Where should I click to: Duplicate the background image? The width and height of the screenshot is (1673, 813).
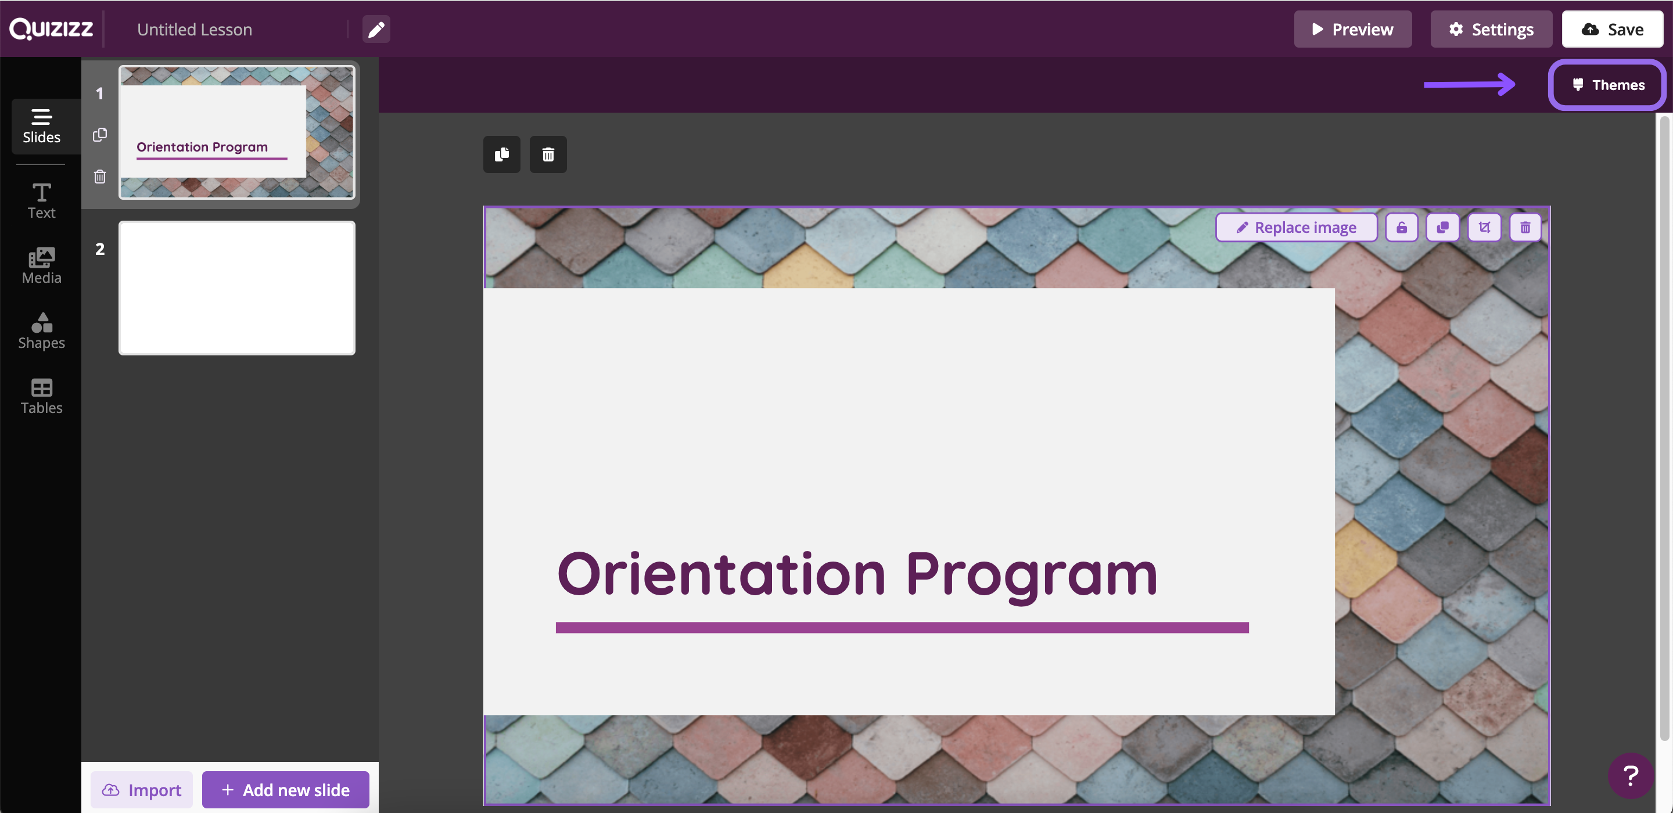1442,227
